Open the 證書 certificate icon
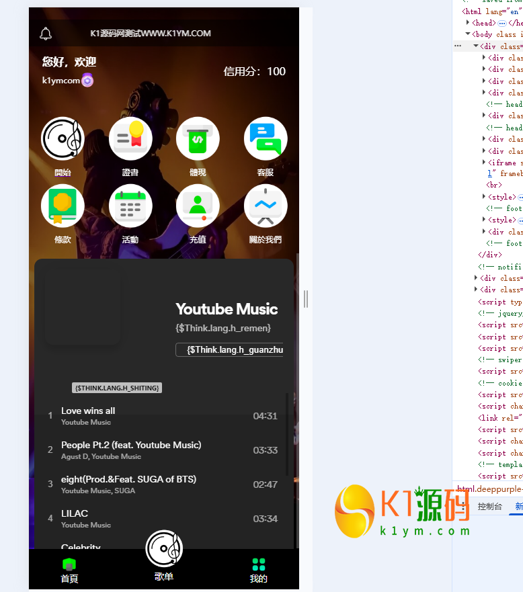This screenshot has width=523, height=592. pyautogui.click(x=130, y=138)
